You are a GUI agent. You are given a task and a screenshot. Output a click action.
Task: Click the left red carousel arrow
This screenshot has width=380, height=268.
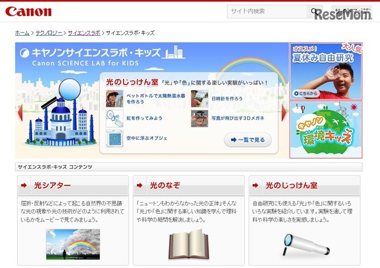20,112
